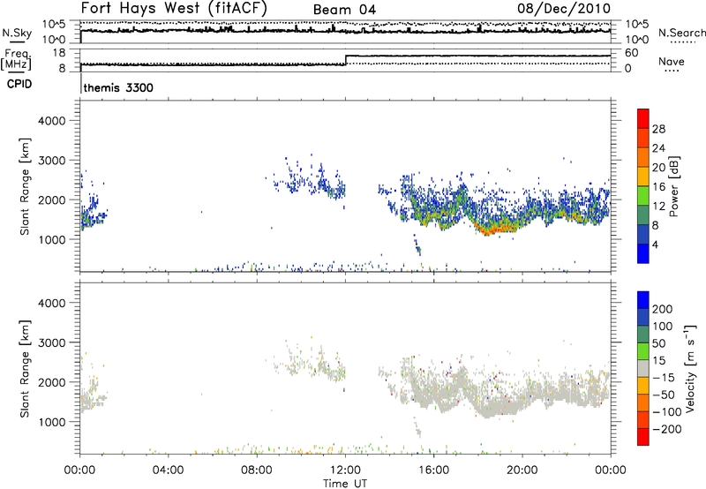Click the red top of the power colorbar
Image resolution: width=706 pixels, height=489 pixels.
pos(643,118)
